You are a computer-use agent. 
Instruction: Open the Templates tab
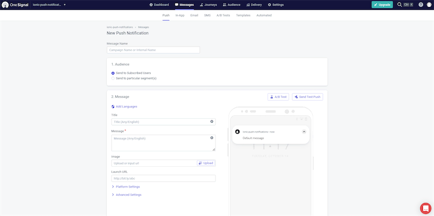pos(243,16)
